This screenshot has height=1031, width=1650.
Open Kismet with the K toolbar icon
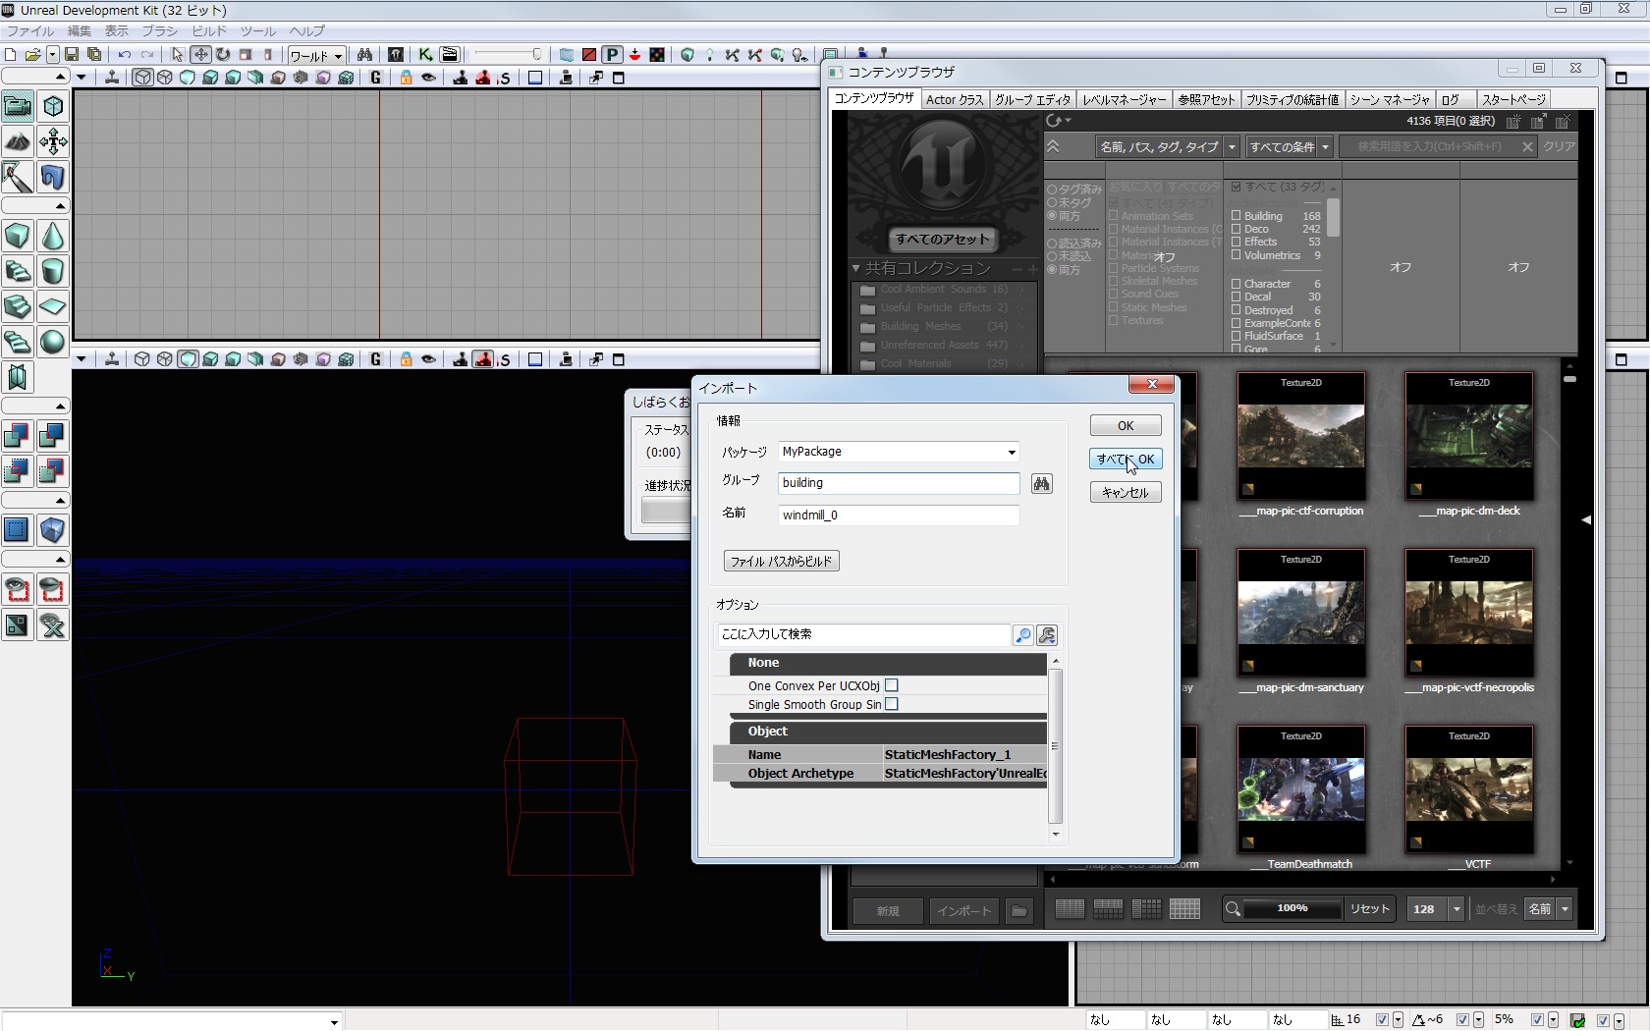425,55
